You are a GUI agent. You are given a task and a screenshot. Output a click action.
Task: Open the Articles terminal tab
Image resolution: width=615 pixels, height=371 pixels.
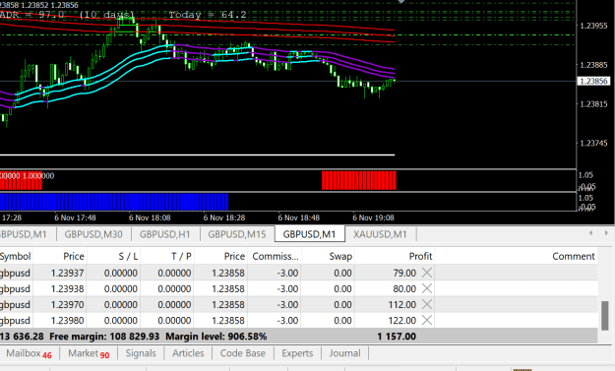point(188,353)
